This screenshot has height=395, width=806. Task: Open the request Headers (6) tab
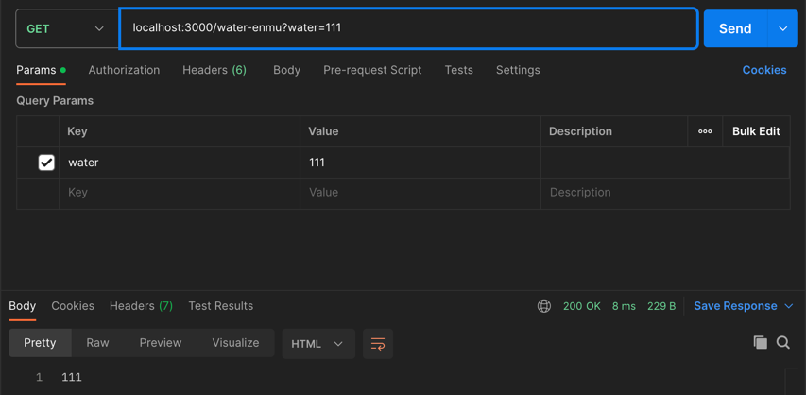214,70
